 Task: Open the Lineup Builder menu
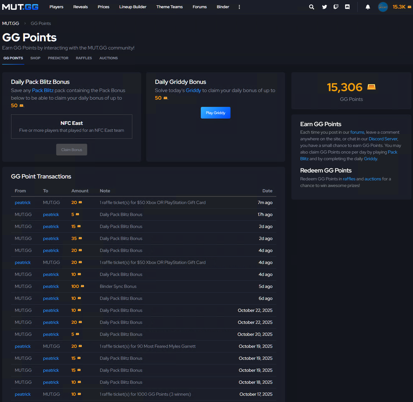133,7
